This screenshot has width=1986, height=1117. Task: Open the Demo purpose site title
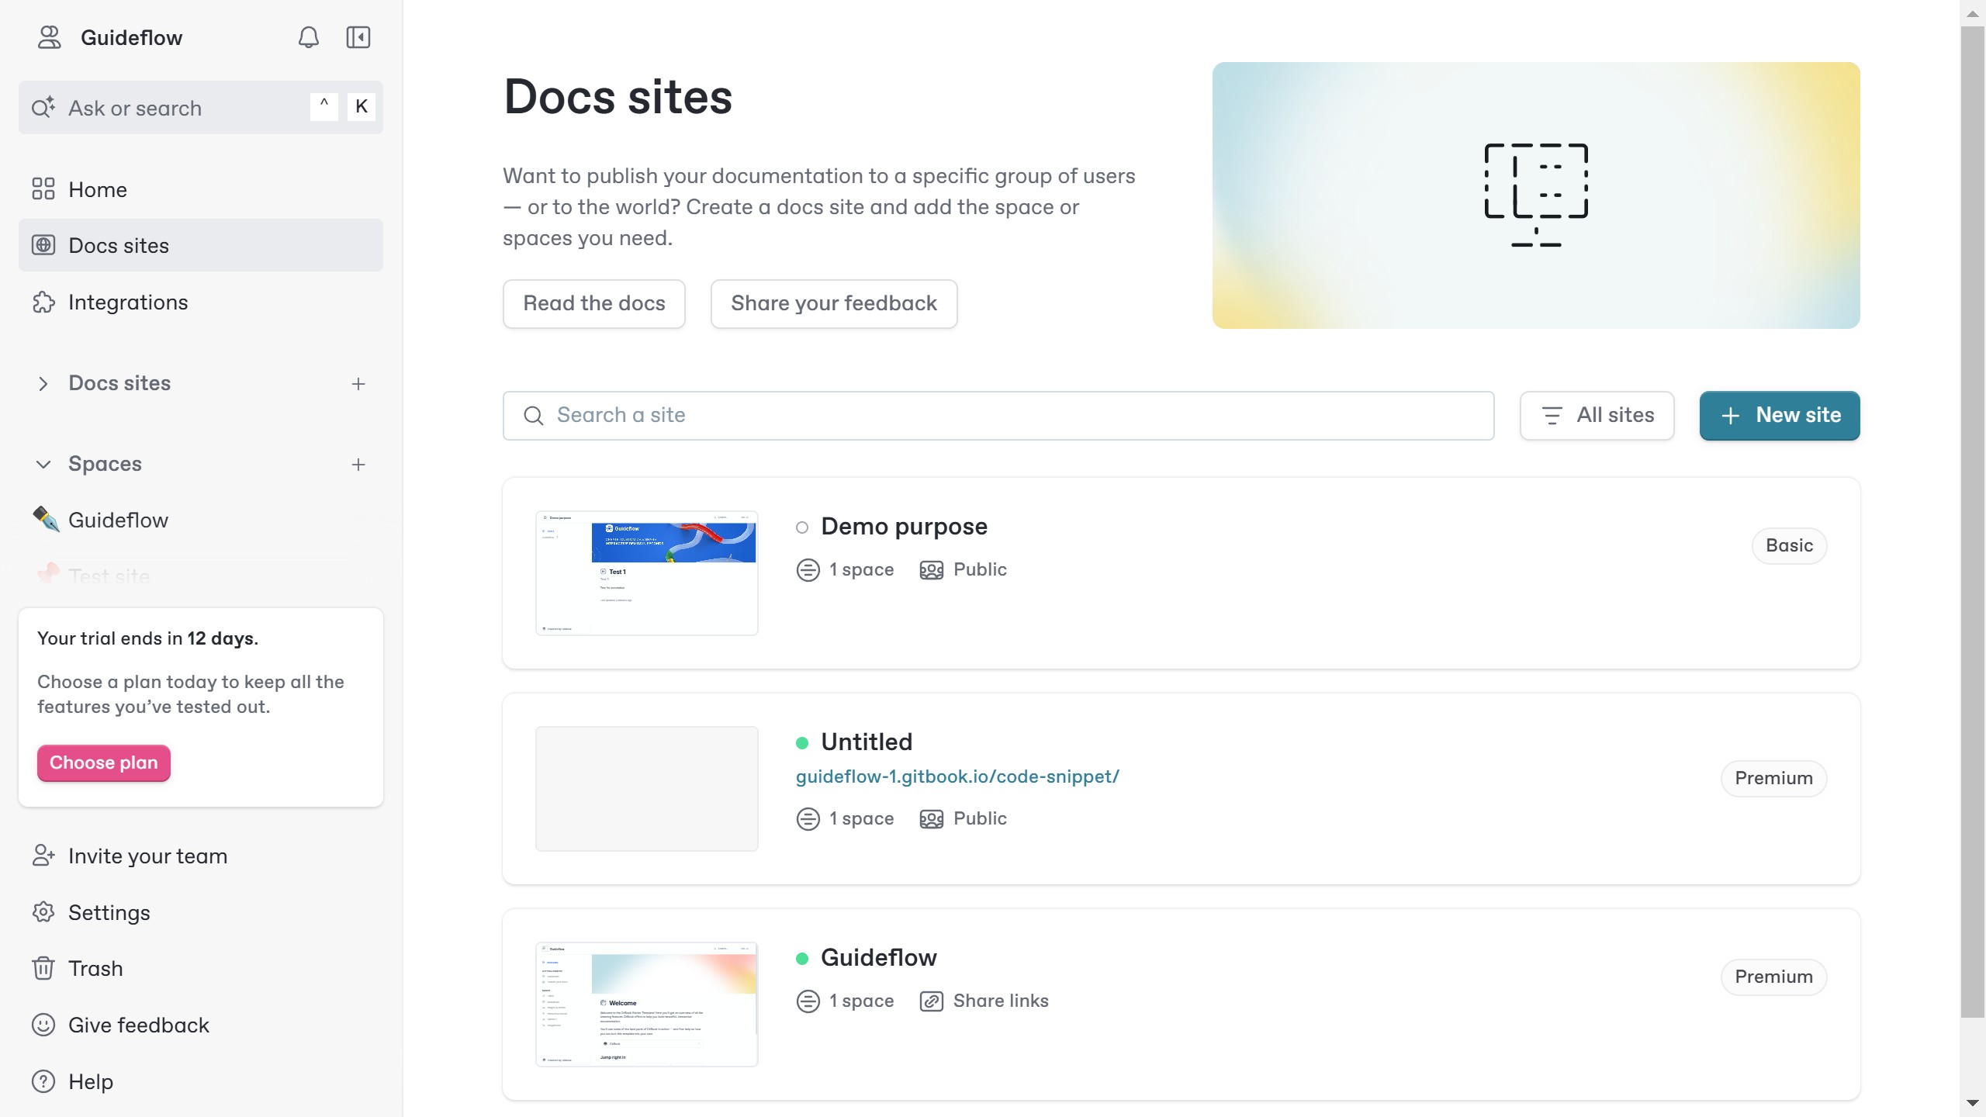[x=904, y=527]
